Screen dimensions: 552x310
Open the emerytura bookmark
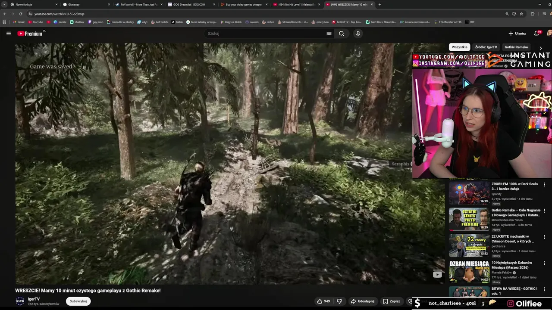pos(320,22)
